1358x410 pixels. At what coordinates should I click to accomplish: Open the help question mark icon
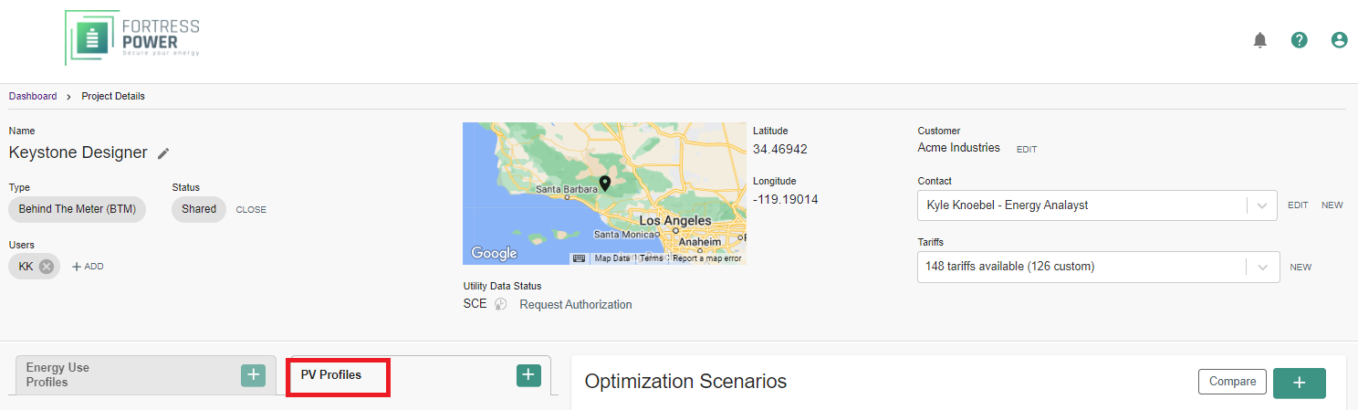point(1300,40)
